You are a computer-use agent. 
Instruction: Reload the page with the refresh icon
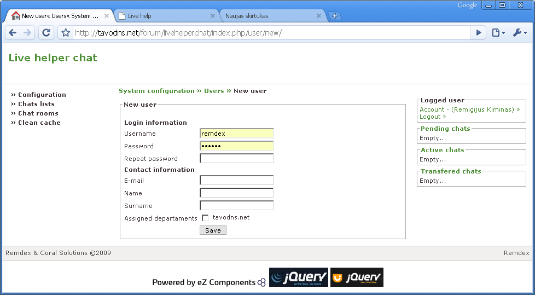tap(46, 33)
